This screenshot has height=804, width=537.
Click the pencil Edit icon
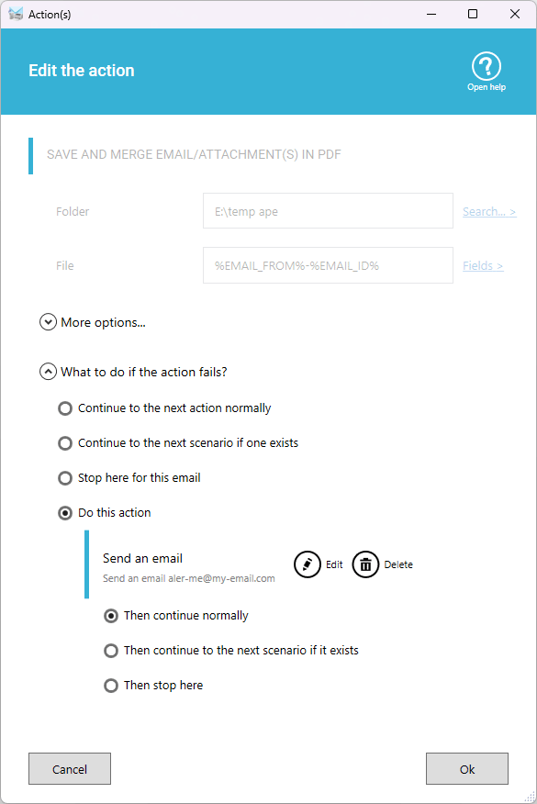coord(308,564)
